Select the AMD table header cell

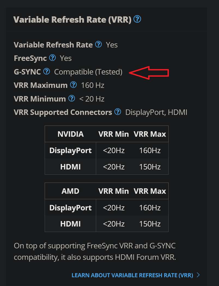pyautogui.click(x=70, y=191)
